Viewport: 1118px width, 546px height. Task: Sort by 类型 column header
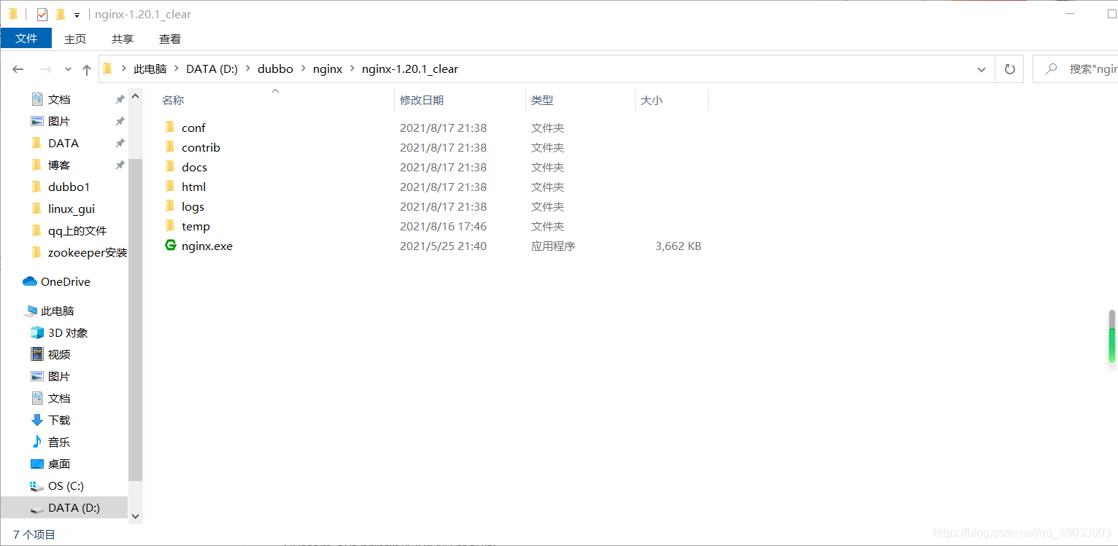pyautogui.click(x=542, y=101)
